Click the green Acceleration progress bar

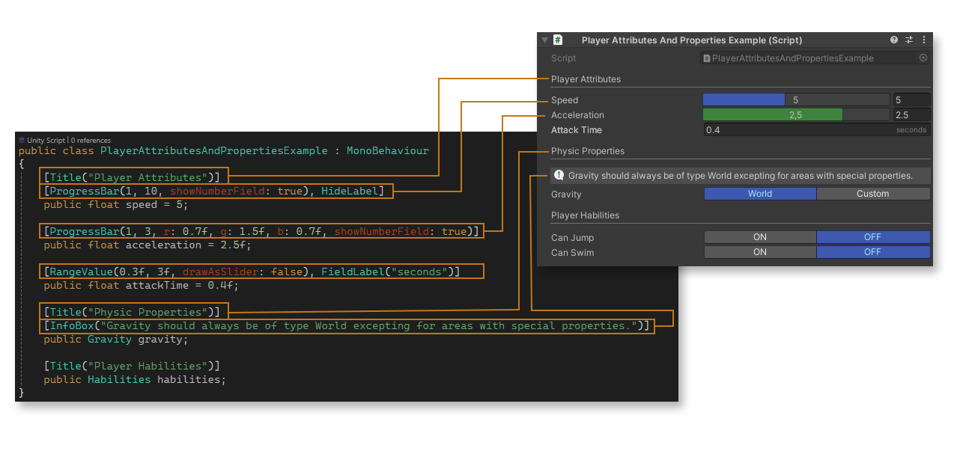coord(771,115)
